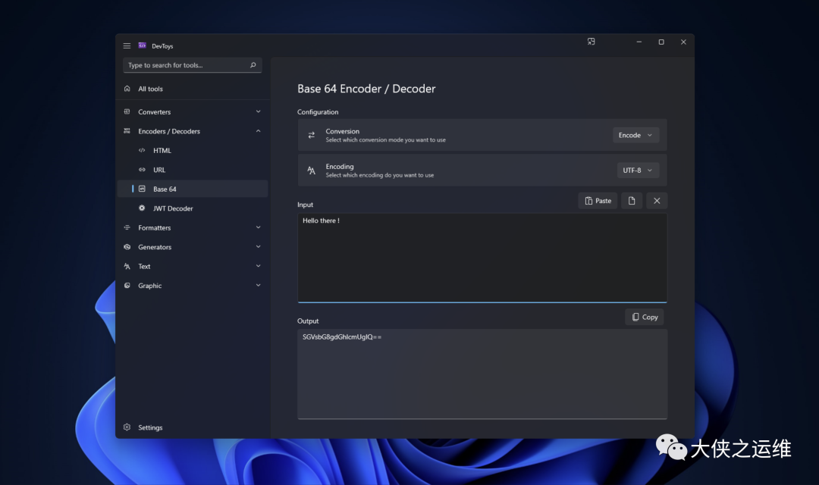Click the Text category icon
Viewport: 819px width, 485px height.
127,266
